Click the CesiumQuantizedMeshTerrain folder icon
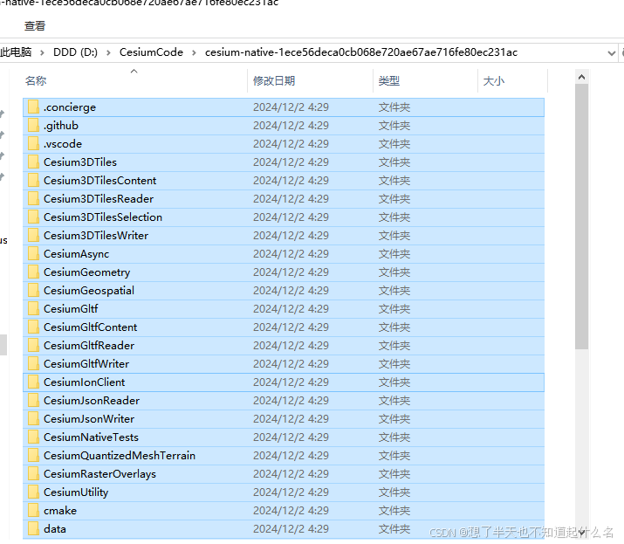Viewport: 624px width, 544px height. pos(33,455)
